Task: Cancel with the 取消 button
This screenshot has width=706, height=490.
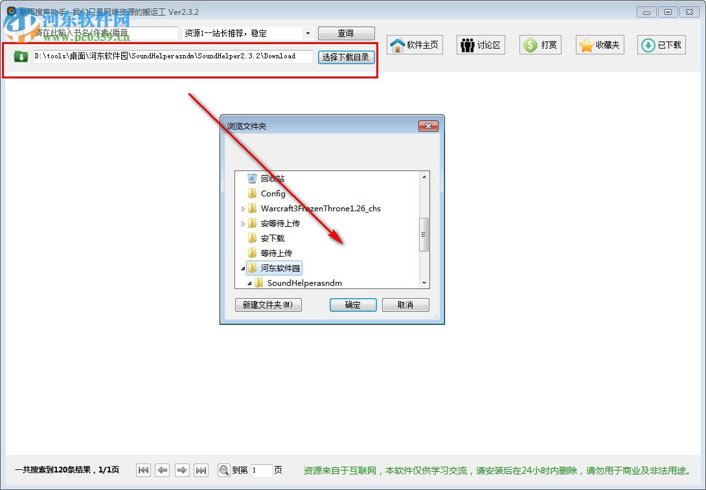Action: [405, 305]
